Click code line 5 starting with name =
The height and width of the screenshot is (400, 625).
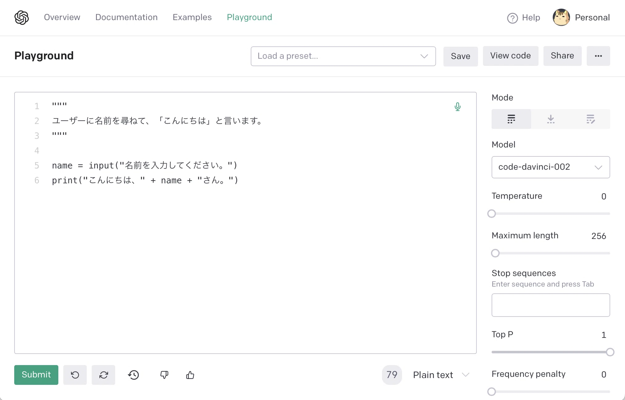tap(145, 165)
